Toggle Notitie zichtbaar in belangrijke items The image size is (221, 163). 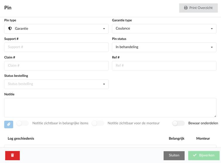(23, 123)
